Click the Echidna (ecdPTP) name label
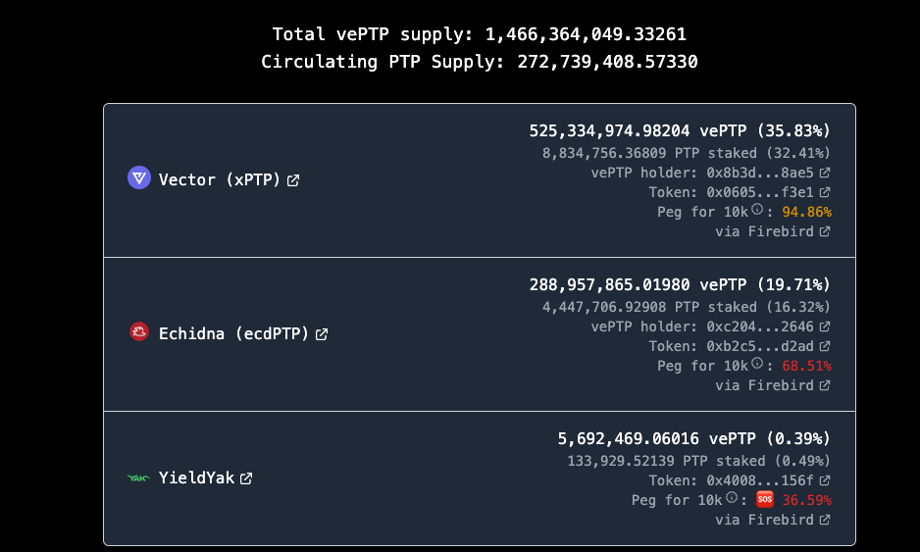This screenshot has width=920, height=552. [233, 333]
